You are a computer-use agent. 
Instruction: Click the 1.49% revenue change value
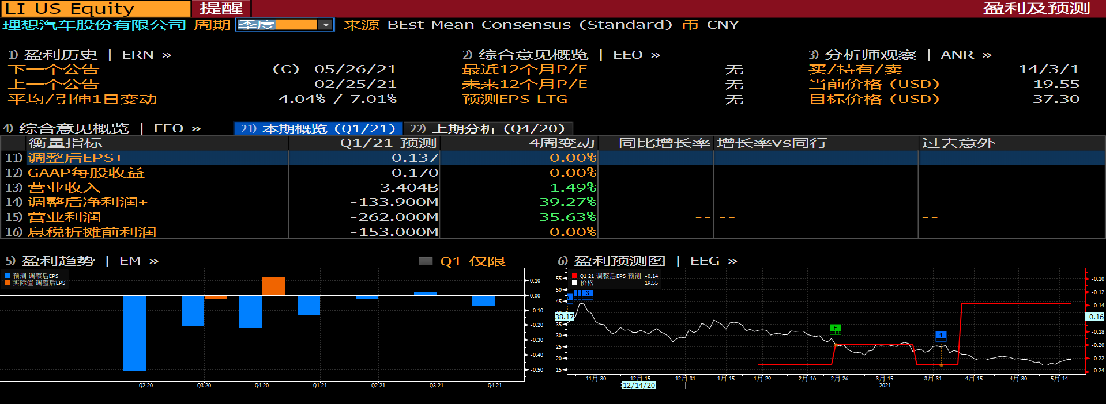click(573, 188)
